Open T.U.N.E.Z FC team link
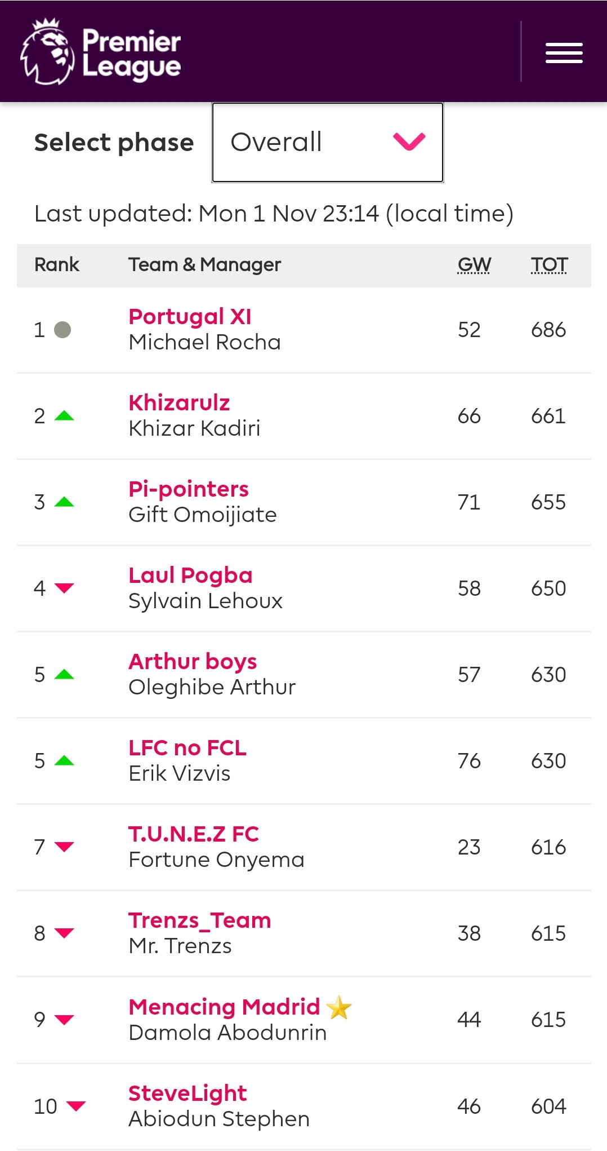Screen dimensions: 607x1151 tap(194, 834)
